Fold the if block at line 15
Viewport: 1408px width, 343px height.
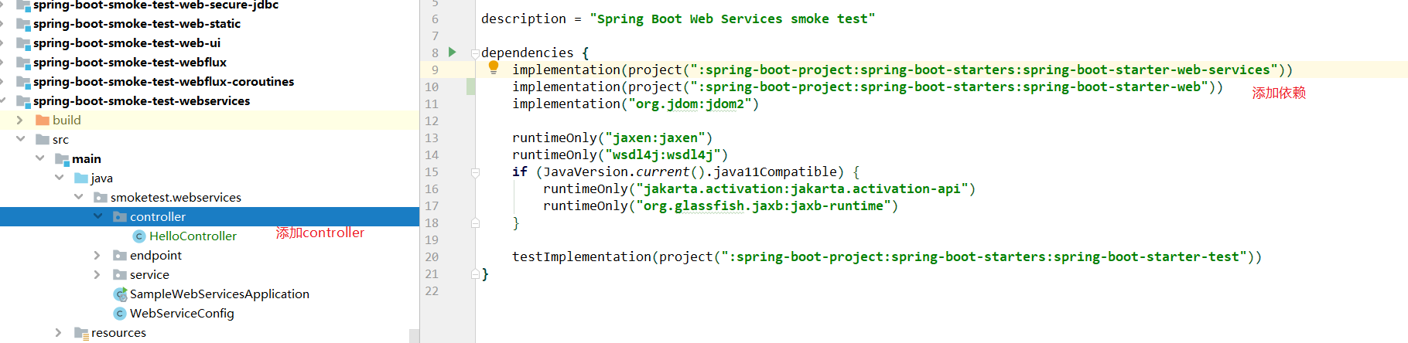click(475, 172)
